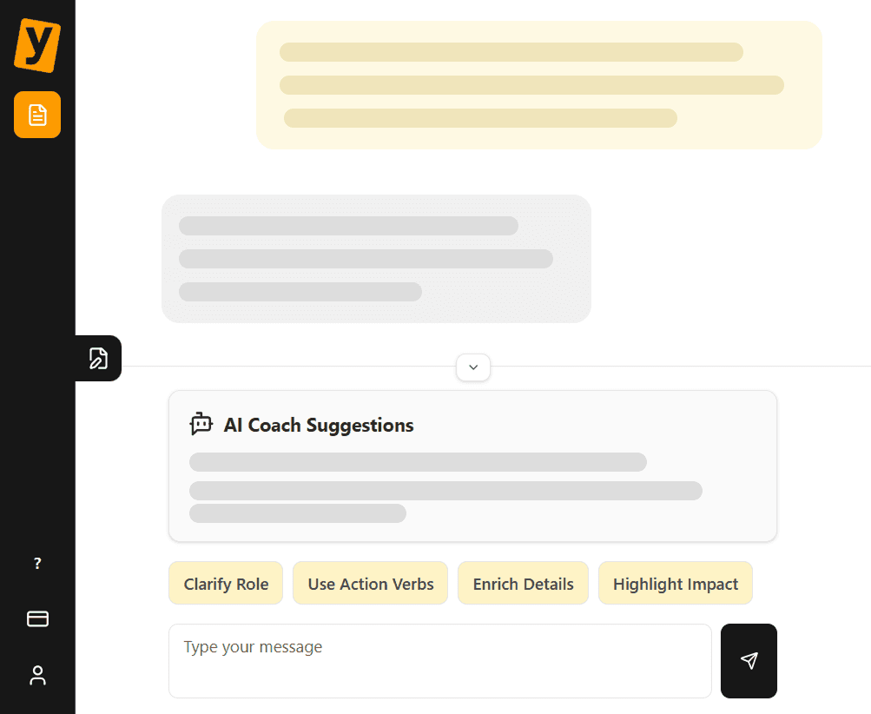This screenshot has width=871, height=714.
Task: Click the gray assistant message bubble
Action: (x=376, y=258)
